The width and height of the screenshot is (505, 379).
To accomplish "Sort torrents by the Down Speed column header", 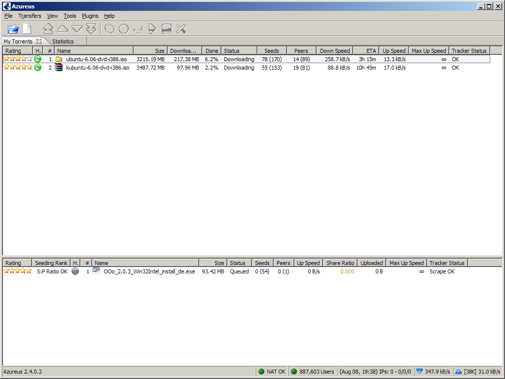I will click(334, 51).
